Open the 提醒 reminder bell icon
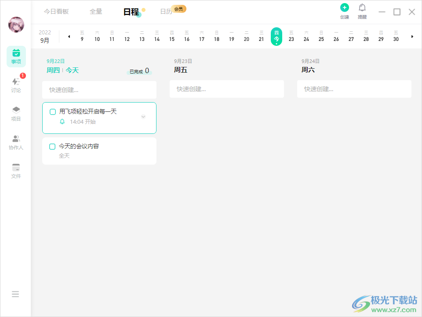Image resolution: width=422 pixels, height=317 pixels. click(x=362, y=7)
